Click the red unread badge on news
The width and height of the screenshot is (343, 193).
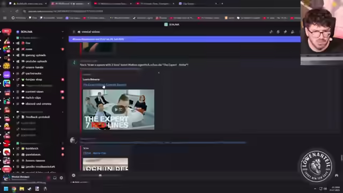[x=63, y=49]
